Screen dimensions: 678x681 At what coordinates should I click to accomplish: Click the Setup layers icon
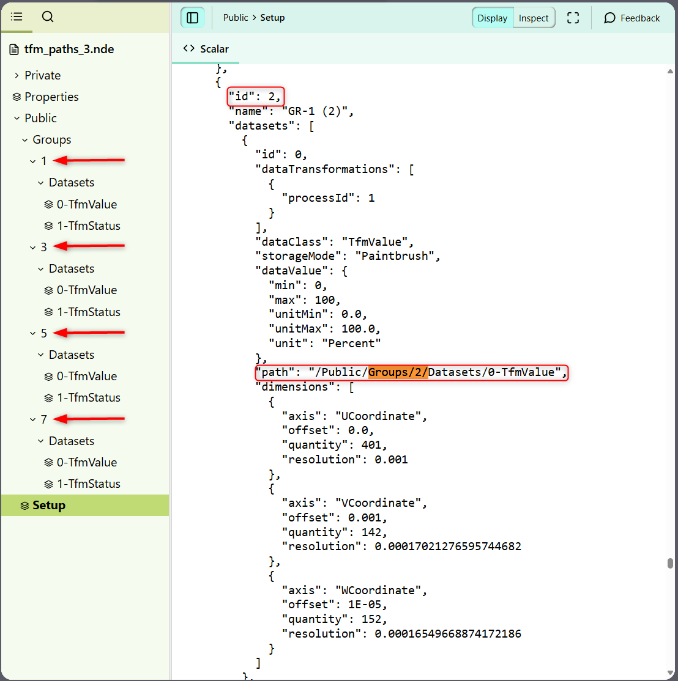pyautogui.click(x=24, y=506)
